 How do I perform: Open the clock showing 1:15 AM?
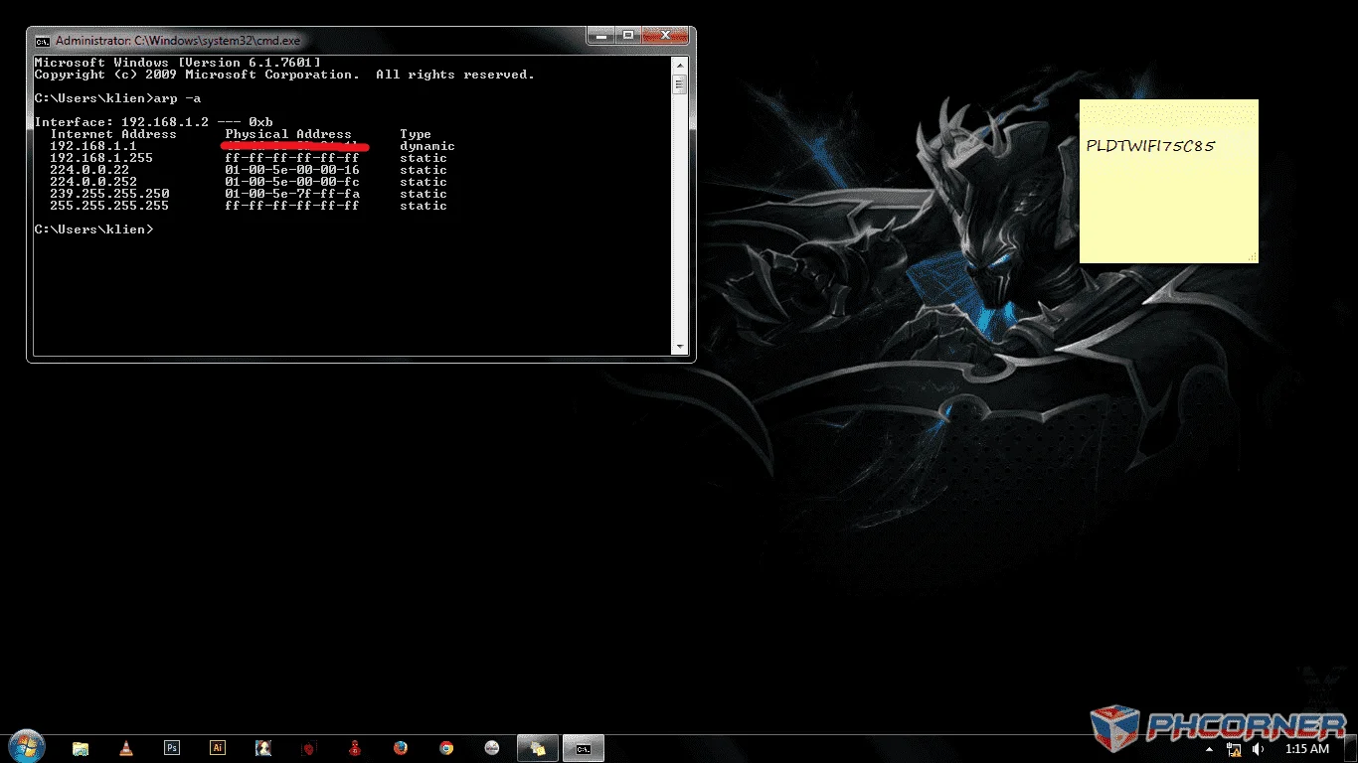coord(1307,749)
